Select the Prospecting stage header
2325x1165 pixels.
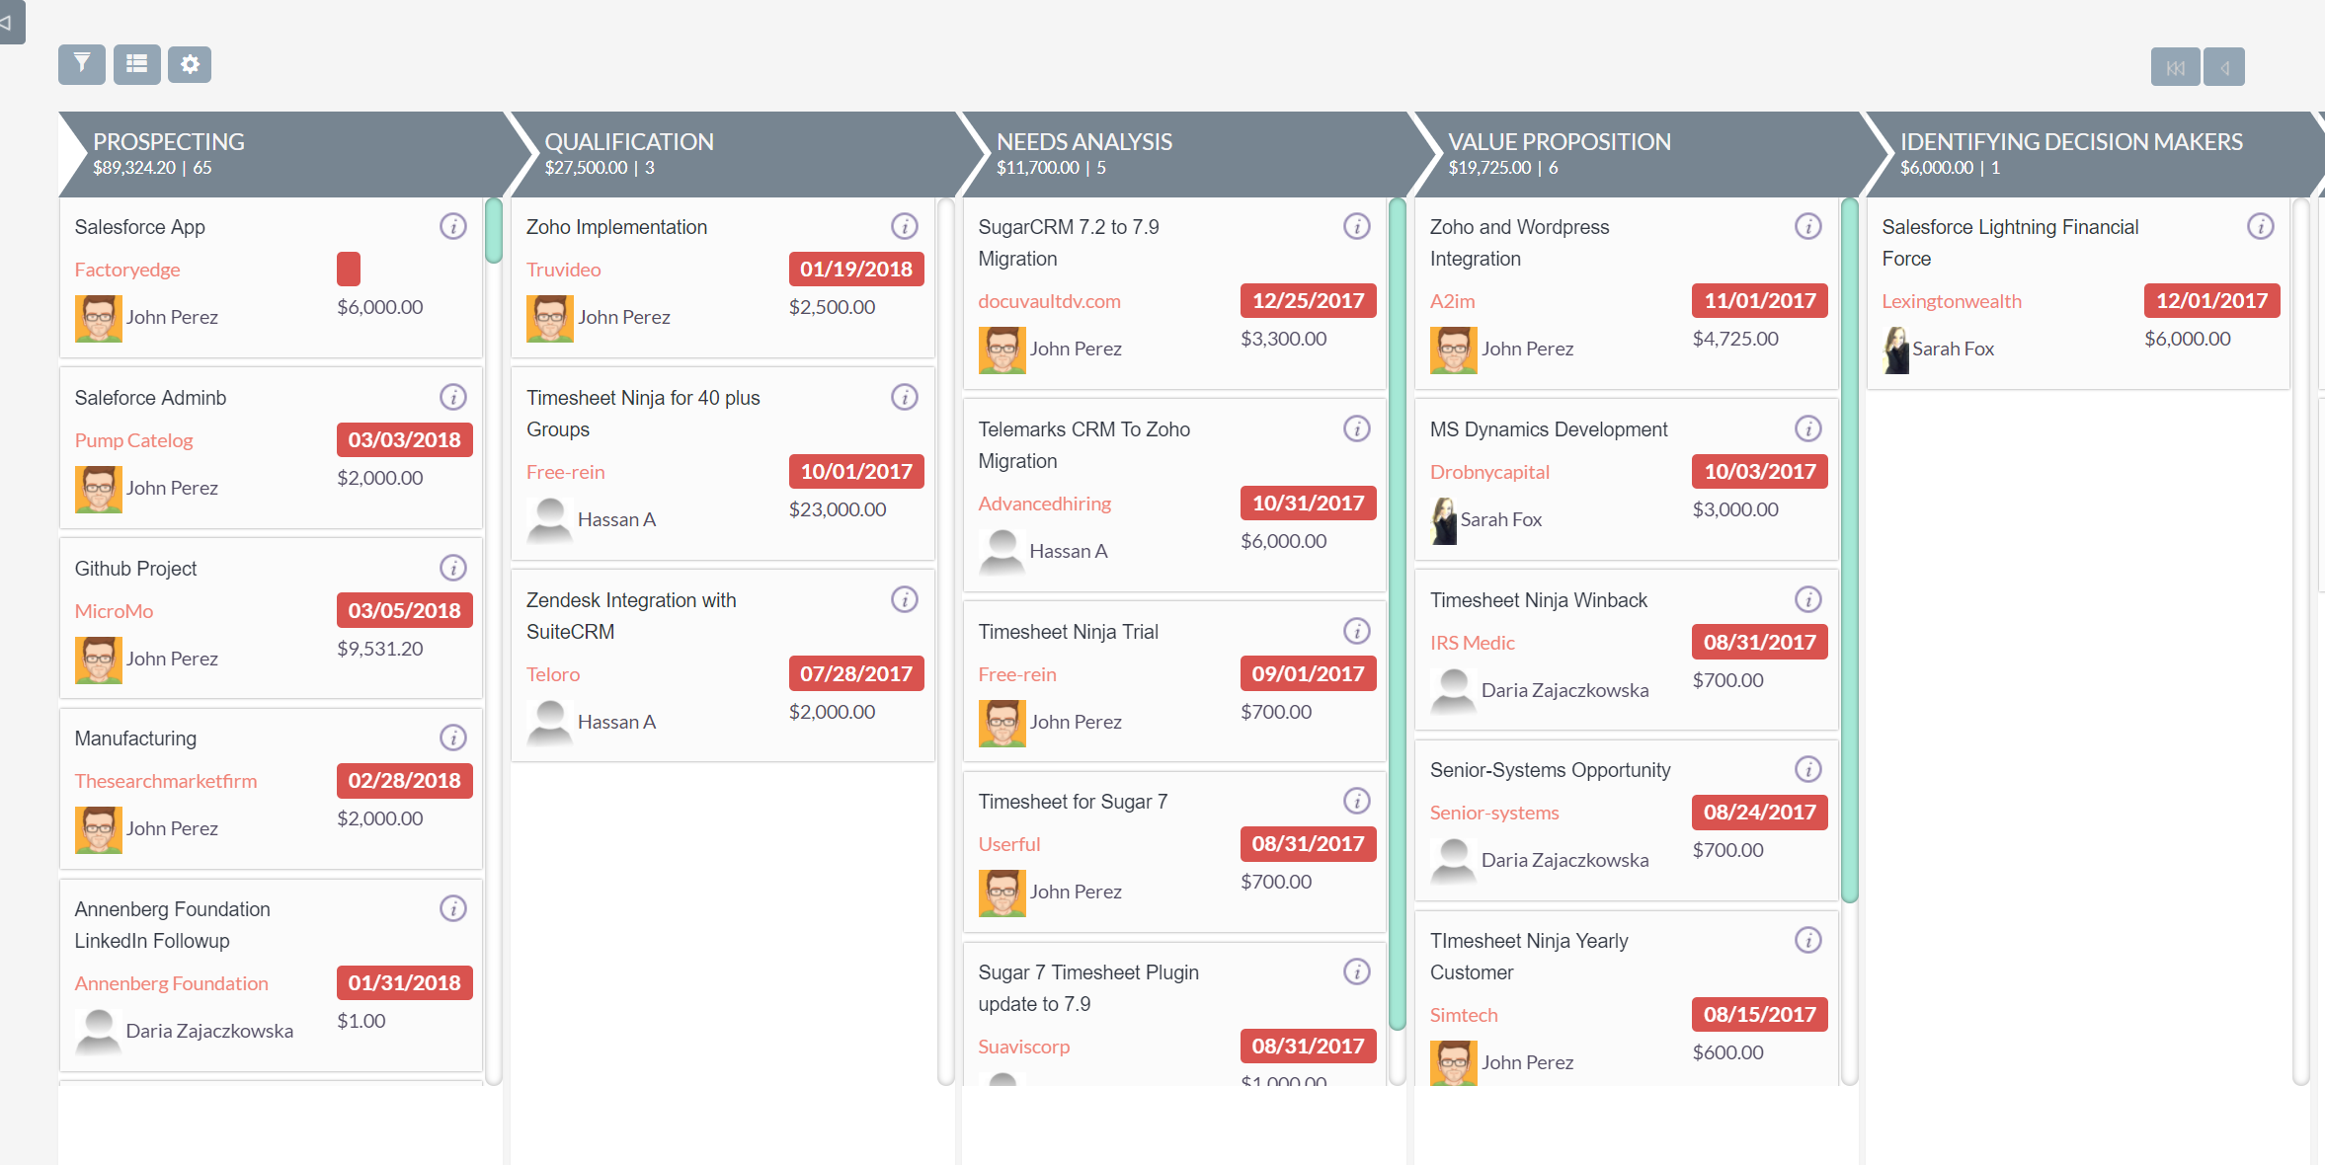coord(281,154)
